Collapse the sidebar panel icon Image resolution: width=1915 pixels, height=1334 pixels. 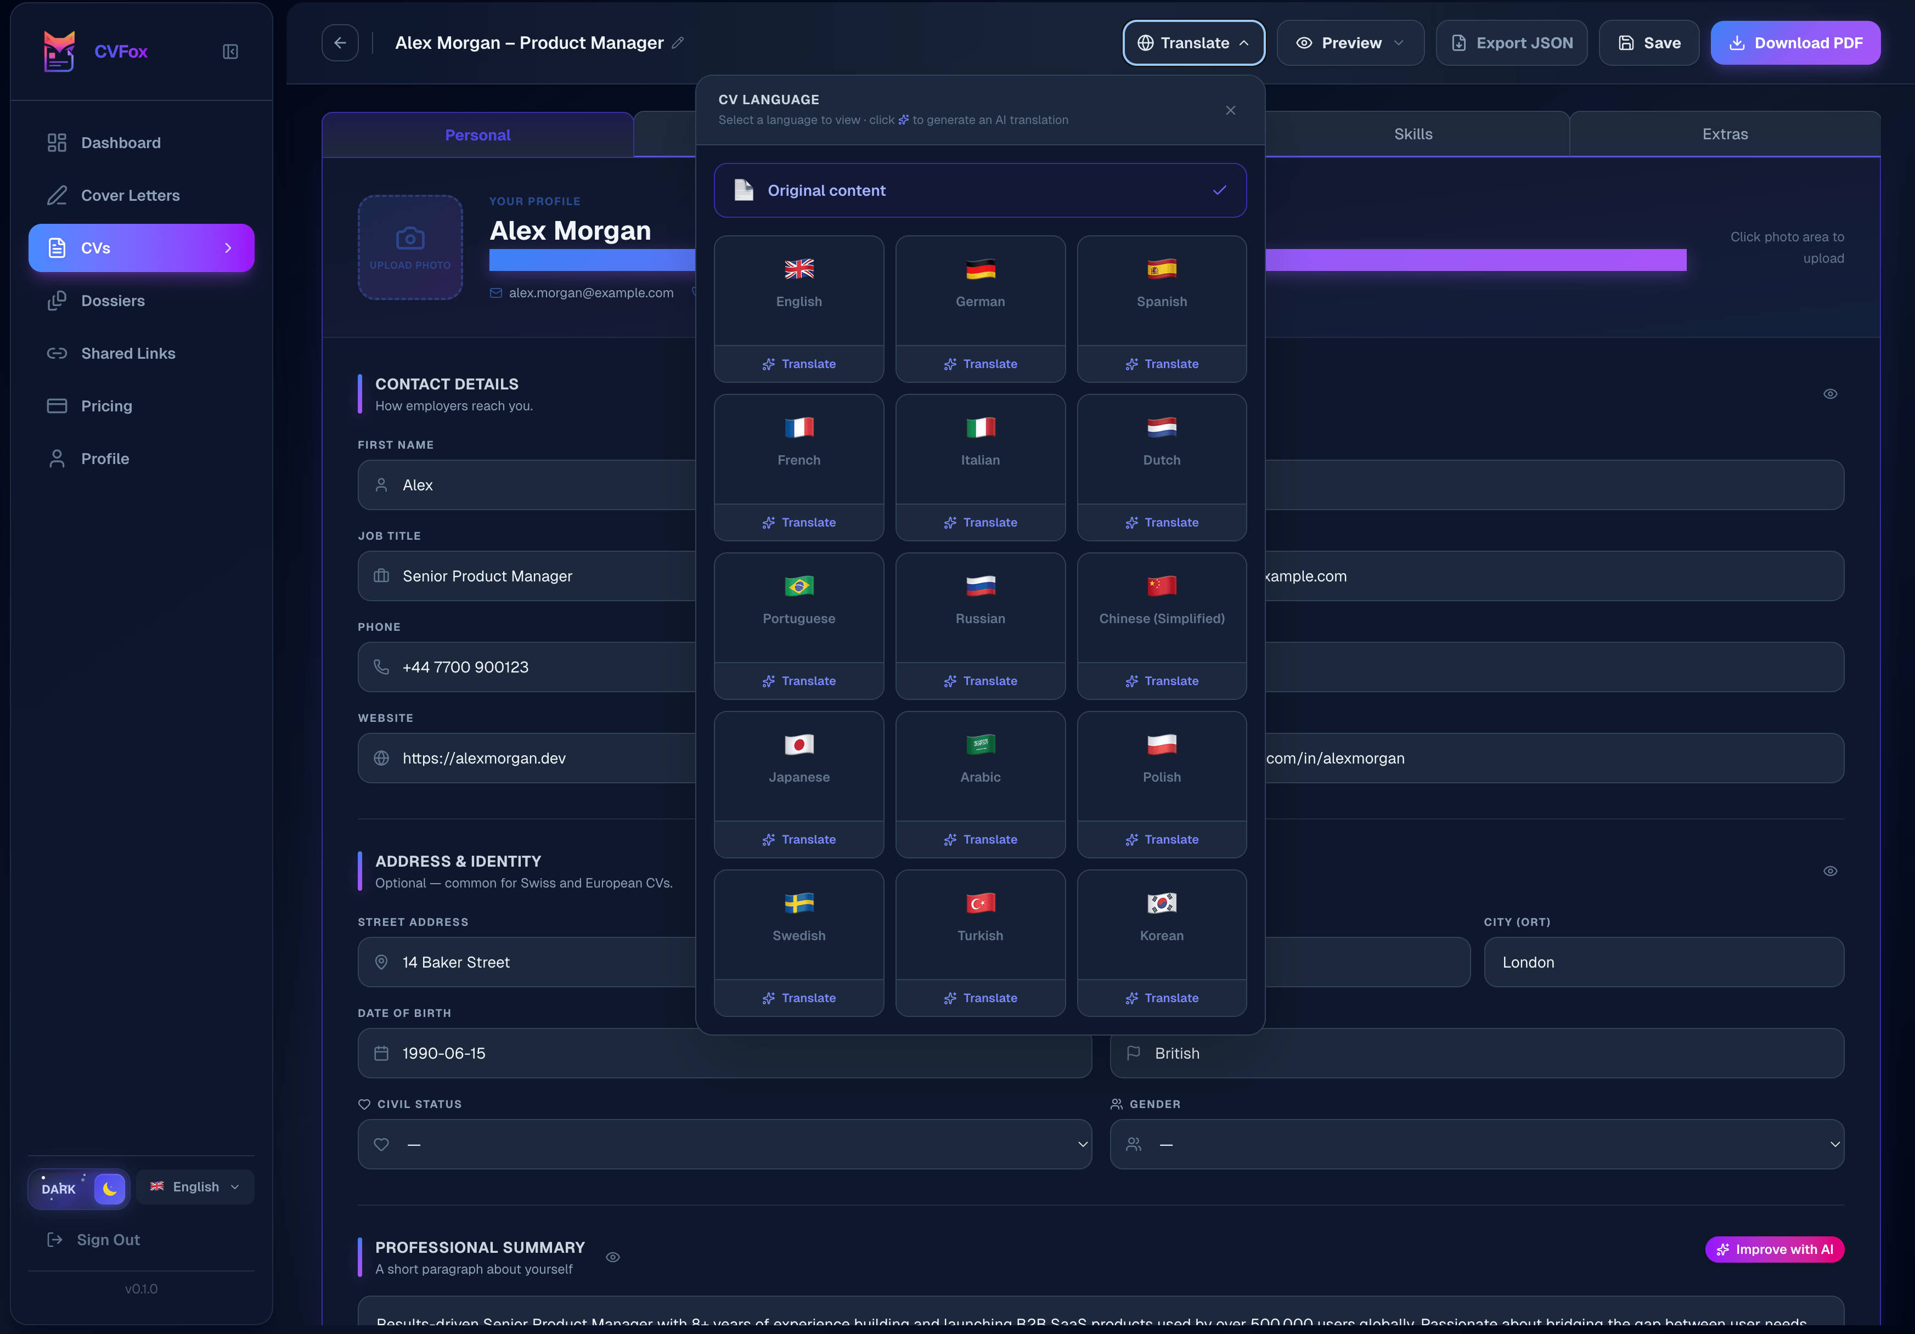230,52
